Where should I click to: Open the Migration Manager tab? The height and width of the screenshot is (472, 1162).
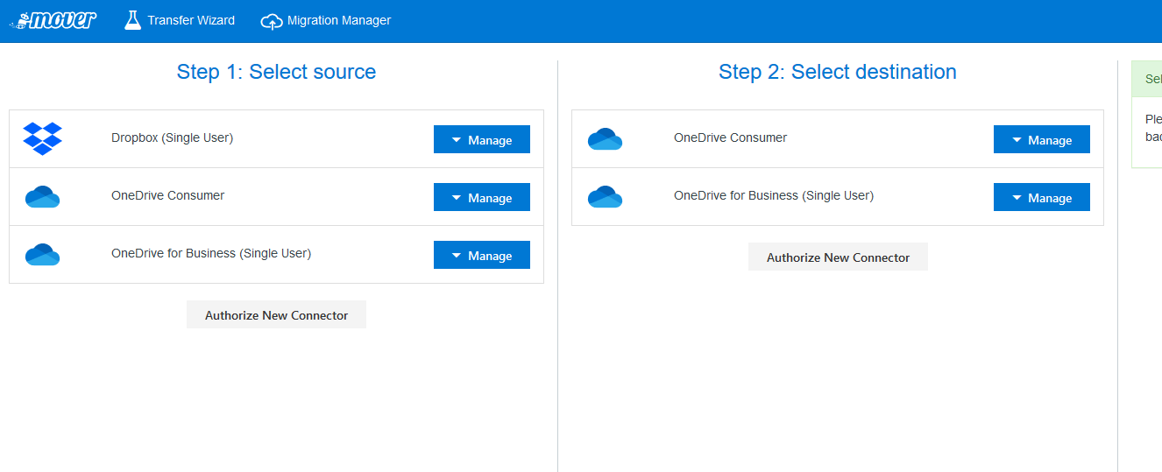[x=326, y=20]
